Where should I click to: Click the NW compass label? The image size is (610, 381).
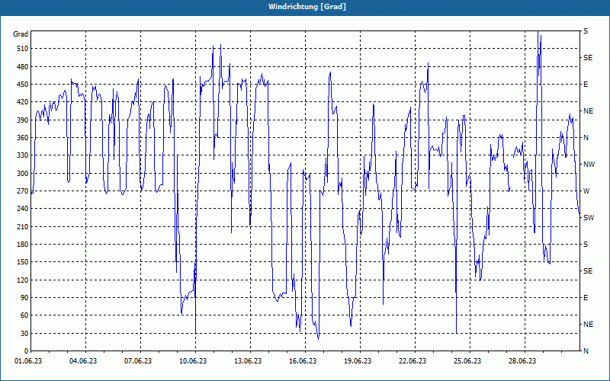coord(589,165)
